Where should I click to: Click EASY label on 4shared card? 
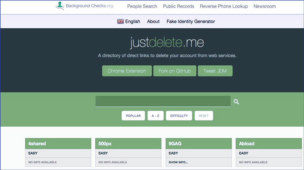33,153
